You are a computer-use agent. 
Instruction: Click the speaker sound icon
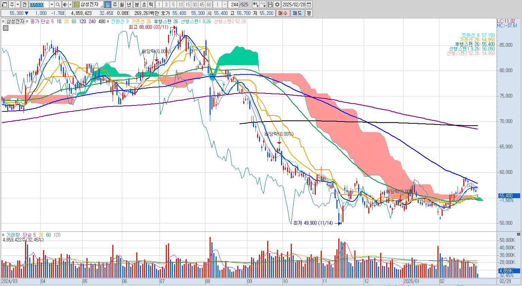pos(65,4)
